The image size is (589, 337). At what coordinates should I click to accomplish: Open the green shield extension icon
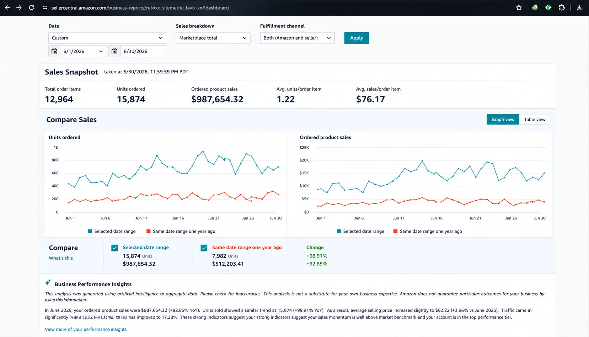pyautogui.click(x=548, y=7)
